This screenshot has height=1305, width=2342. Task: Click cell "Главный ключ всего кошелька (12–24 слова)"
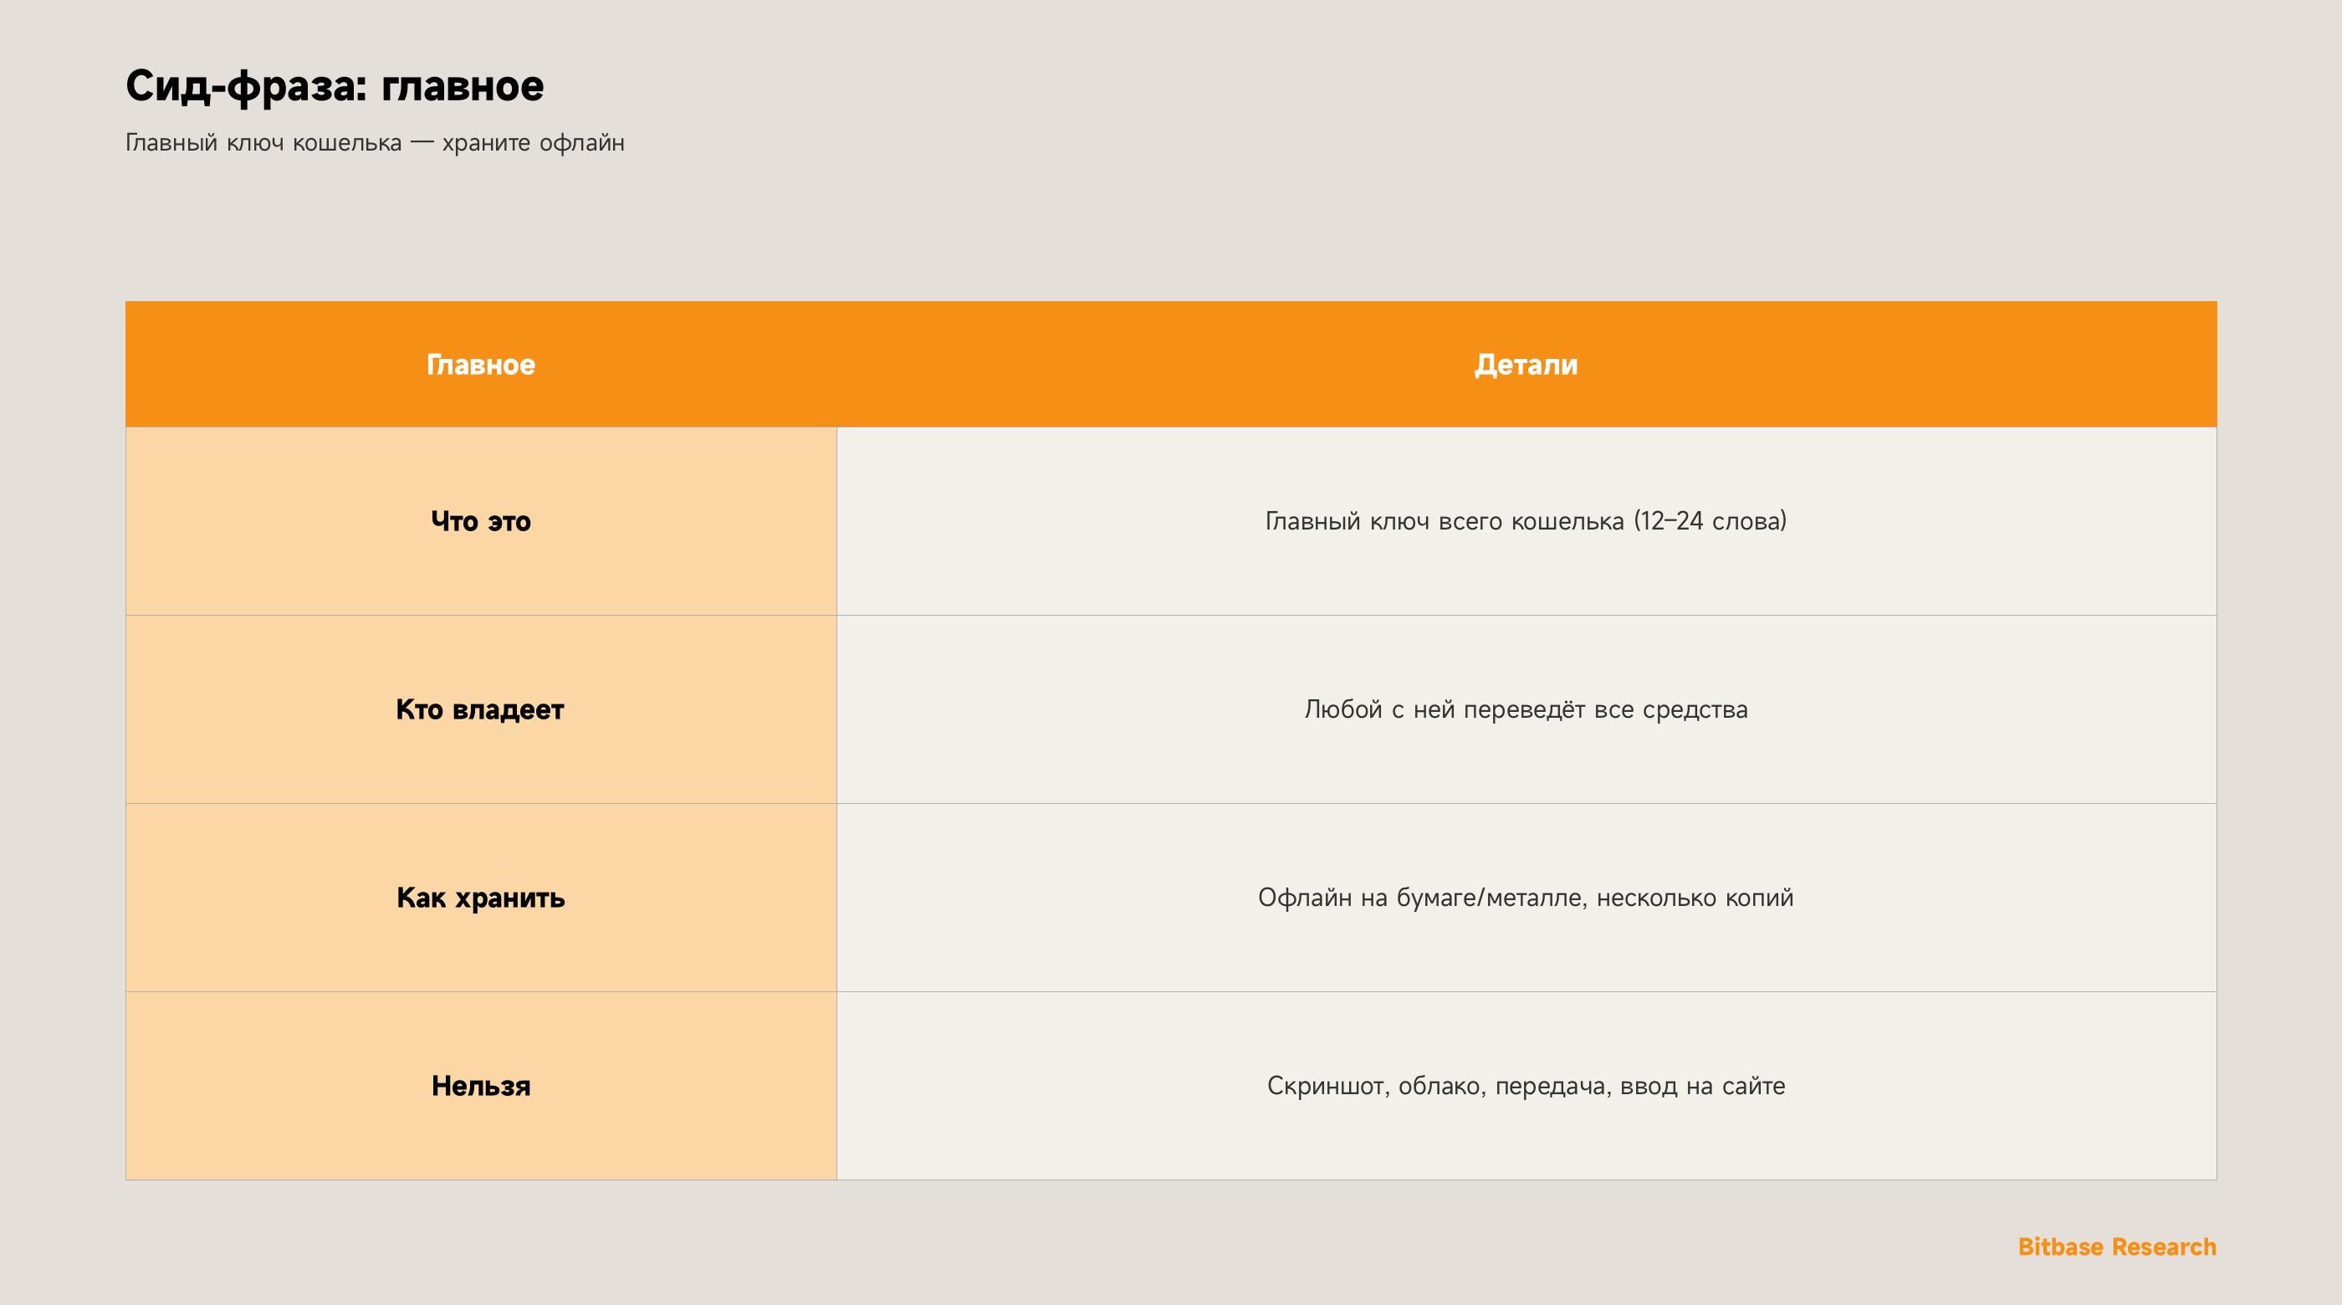click(x=1526, y=521)
